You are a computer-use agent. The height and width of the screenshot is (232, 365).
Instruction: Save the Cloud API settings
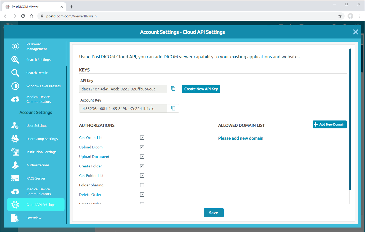point(214,213)
